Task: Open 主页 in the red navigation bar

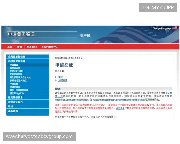Action: pos(10,47)
